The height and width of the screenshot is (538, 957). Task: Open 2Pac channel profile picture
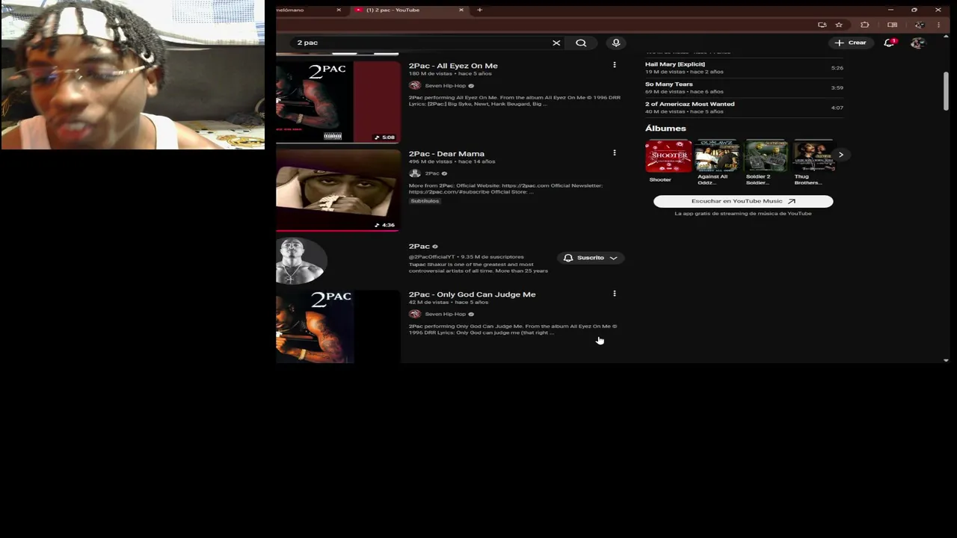click(x=301, y=261)
